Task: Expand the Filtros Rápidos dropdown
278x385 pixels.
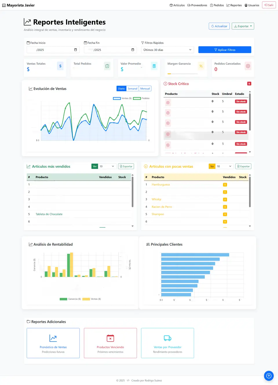Action: [167, 50]
